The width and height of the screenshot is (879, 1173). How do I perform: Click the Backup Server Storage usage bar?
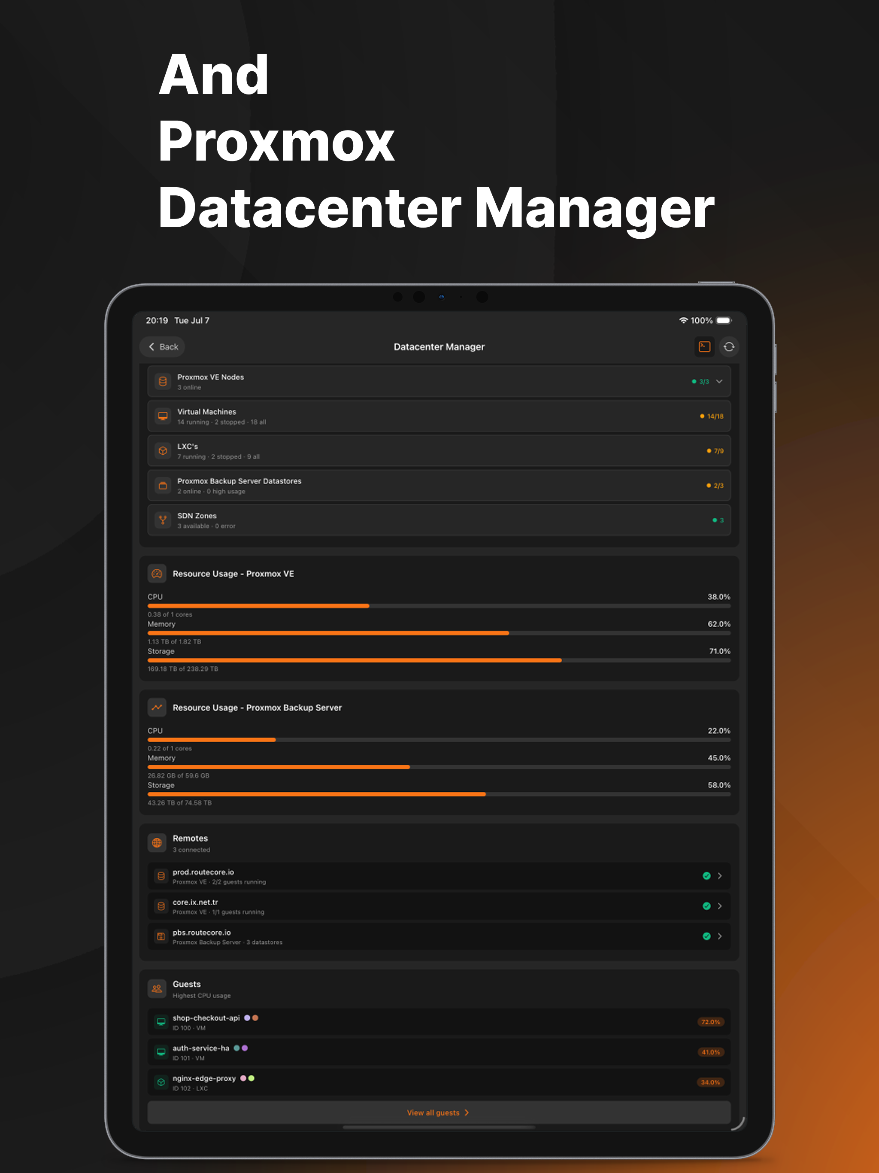pyautogui.click(x=439, y=794)
